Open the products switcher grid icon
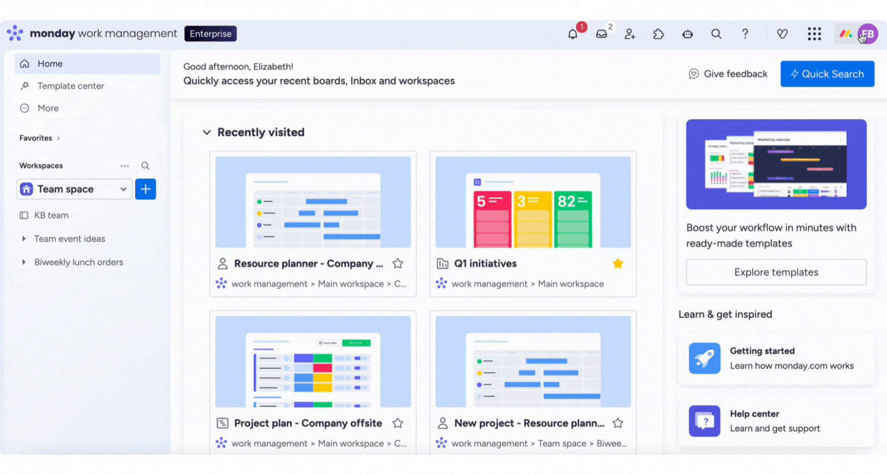Viewport: 887px width, 475px height. pyautogui.click(x=814, y=34)
